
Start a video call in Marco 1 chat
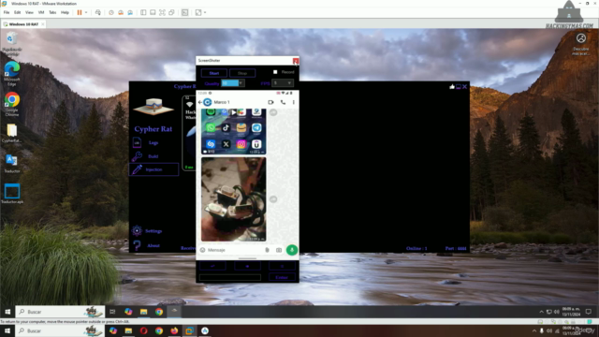pos(270,102)
